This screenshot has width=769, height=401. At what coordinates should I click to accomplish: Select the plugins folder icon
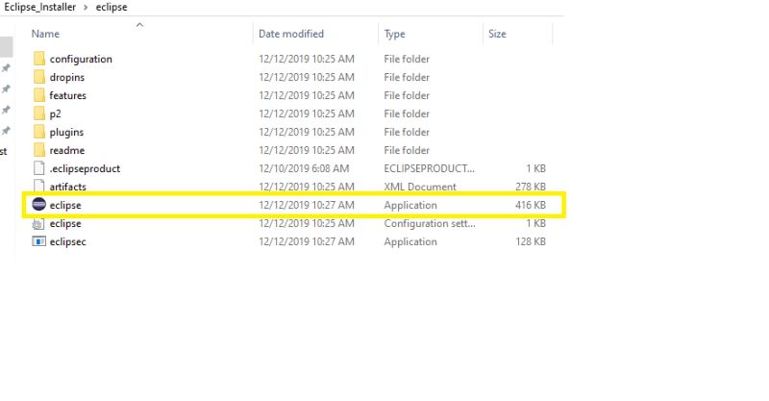tap(39, 132)
